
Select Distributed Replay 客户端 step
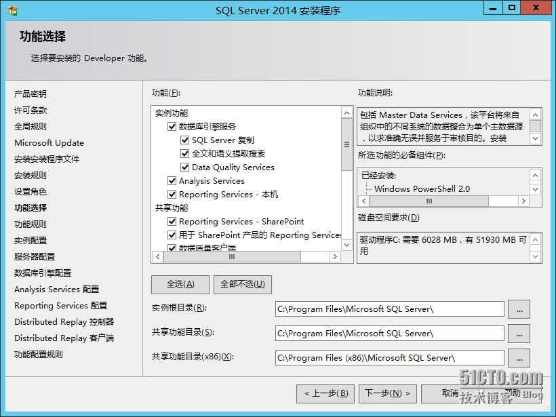pyautogui.click(x=64, y=338)
